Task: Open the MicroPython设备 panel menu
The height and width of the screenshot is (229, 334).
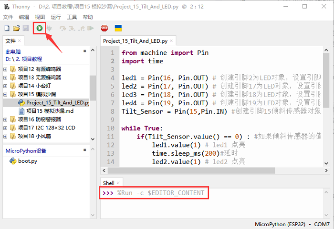Action: [84, 150]
